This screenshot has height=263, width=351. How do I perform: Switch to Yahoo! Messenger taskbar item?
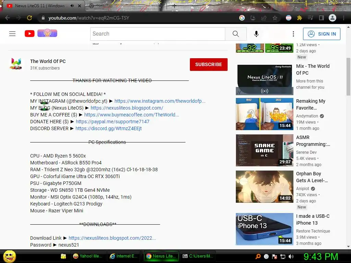coord(88,256)
